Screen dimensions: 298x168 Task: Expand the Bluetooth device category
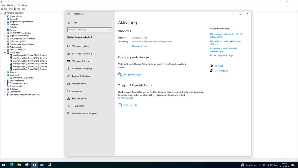click(x=5, y=19)
